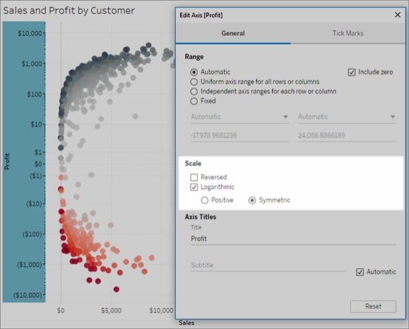Image resolution: width=409 pixels, height=329 pixels.
Task: Click the axis Title field containing Profit
Action: click(x=293, y=239)
